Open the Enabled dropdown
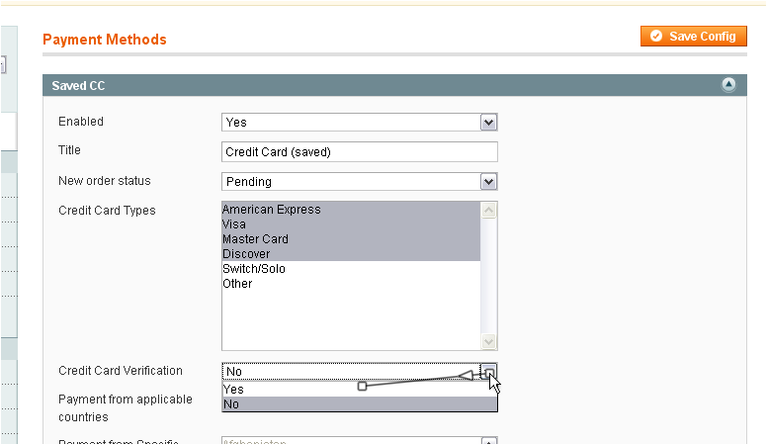767x445 pixels. point(359,123)
